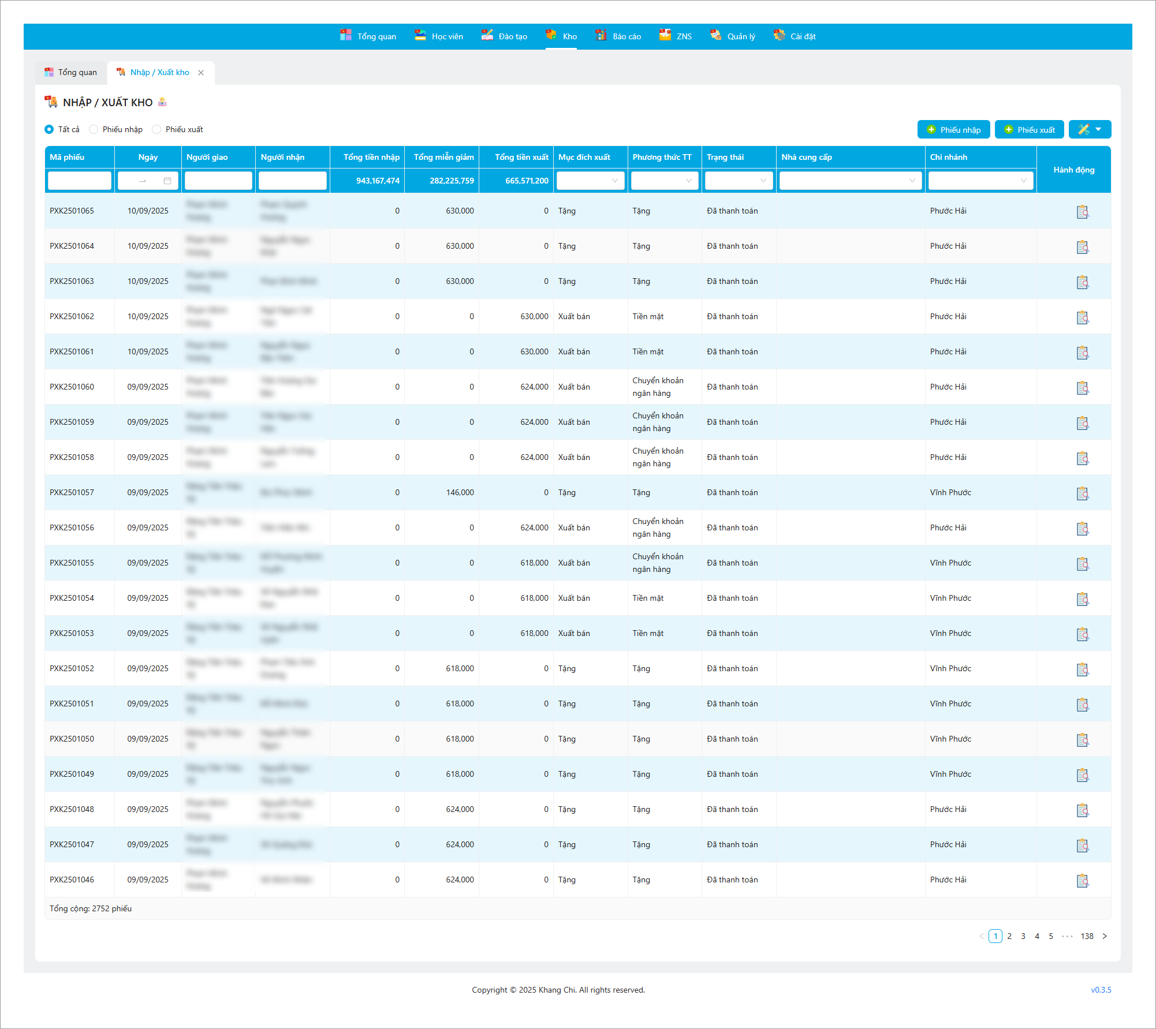
Task: Open the Báo cáo menu
Action: [618, 36]
